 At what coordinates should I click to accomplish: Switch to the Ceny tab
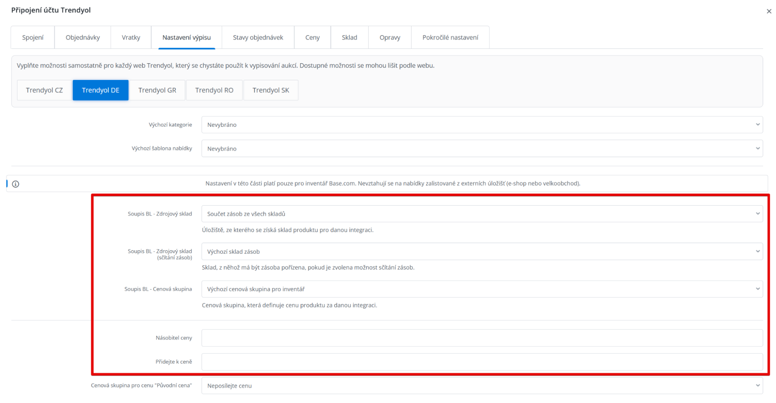pyautogui.click(x=312, y=37)
